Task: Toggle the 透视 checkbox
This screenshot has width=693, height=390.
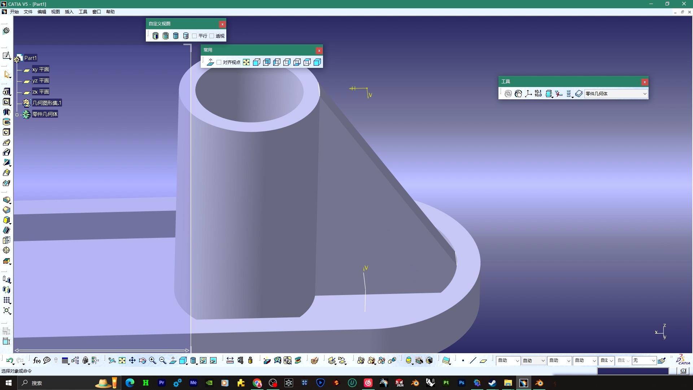Action: (x=212, y=36)
